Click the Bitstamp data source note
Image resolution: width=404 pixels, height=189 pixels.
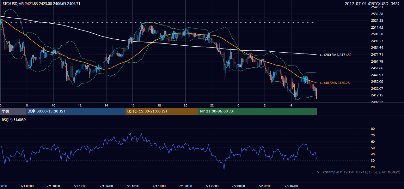(x=356, y=172)
